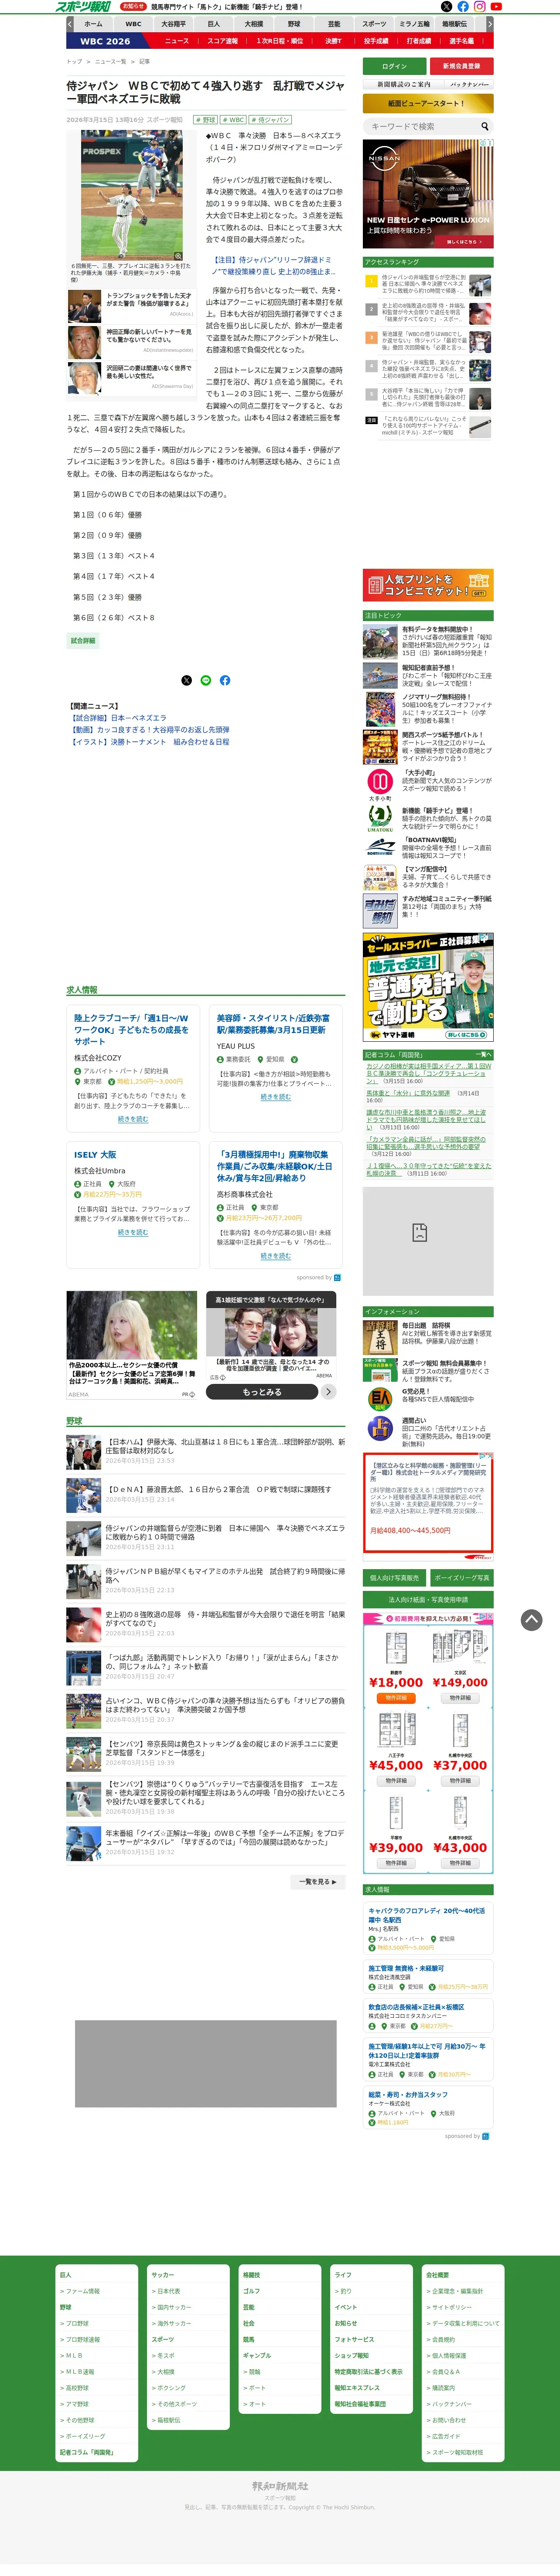Open footer link ファーム情報
The height and width of the screenshot is (2576, 560).
[80, 2290]
